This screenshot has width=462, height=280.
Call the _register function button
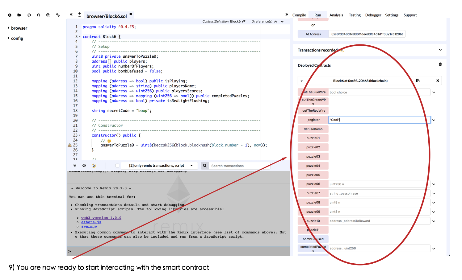pyautogui.click(x=313, y=120)
